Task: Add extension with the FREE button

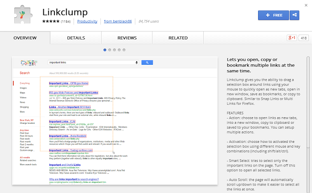Action: tap(273, 15)
